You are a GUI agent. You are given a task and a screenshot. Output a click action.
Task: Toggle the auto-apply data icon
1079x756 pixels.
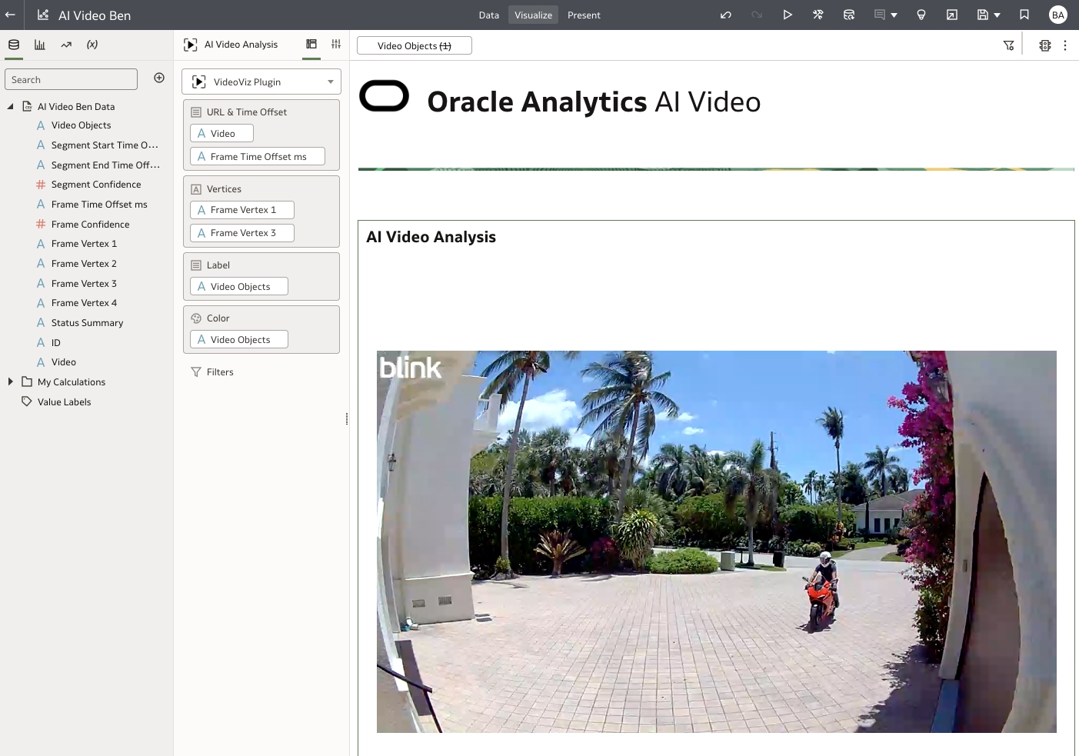pyautogui.click(x=1044, y=45)
